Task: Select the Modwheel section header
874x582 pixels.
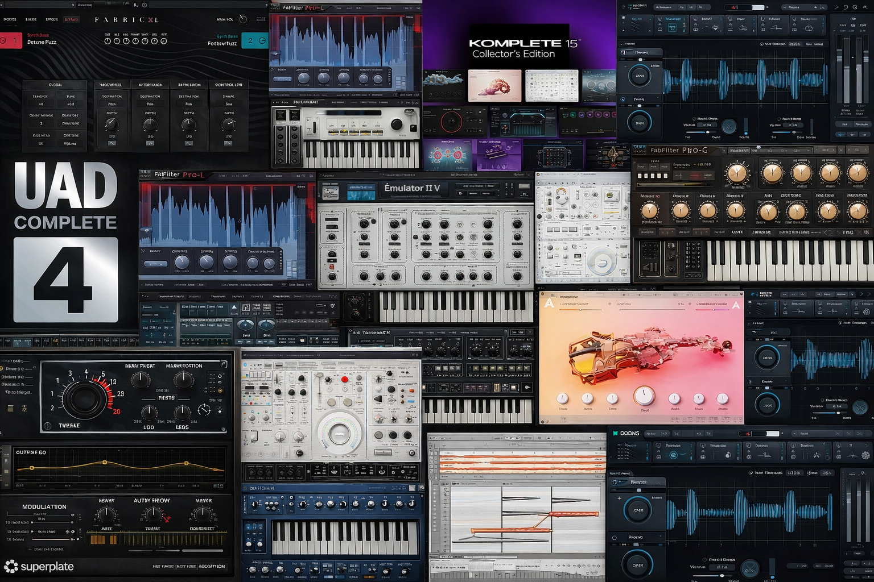Action: tap(111, 85)
